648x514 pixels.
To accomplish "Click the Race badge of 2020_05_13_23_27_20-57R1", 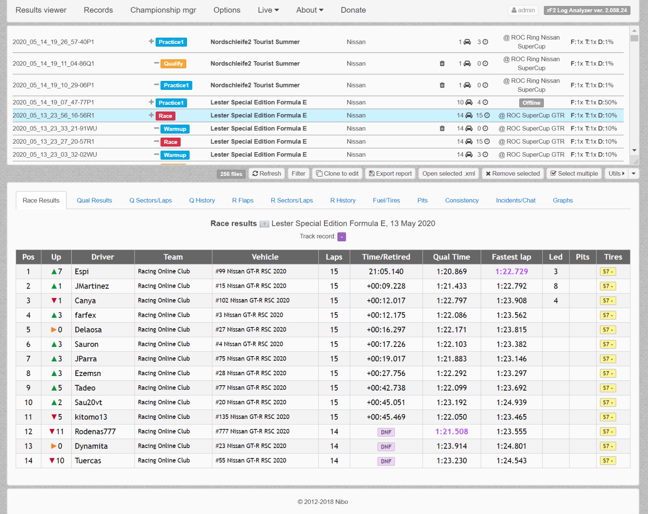I will (x=170, y=142).
